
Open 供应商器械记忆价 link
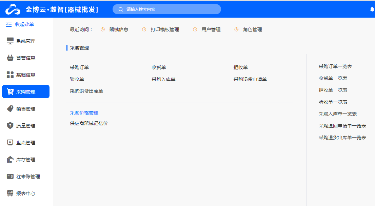89,123
